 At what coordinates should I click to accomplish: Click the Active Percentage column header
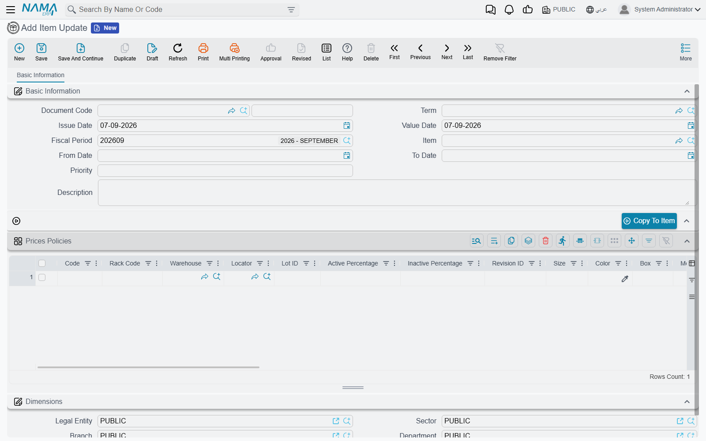[353, 263]
